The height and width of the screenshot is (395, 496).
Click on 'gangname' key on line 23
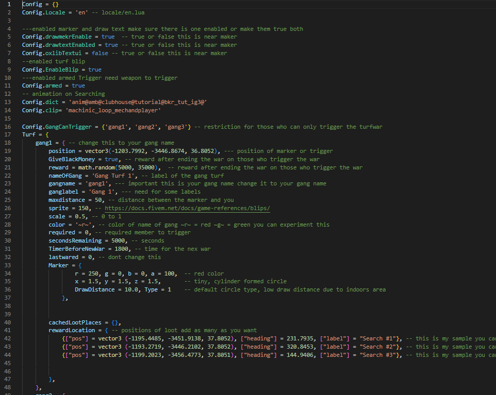(62, 184)
